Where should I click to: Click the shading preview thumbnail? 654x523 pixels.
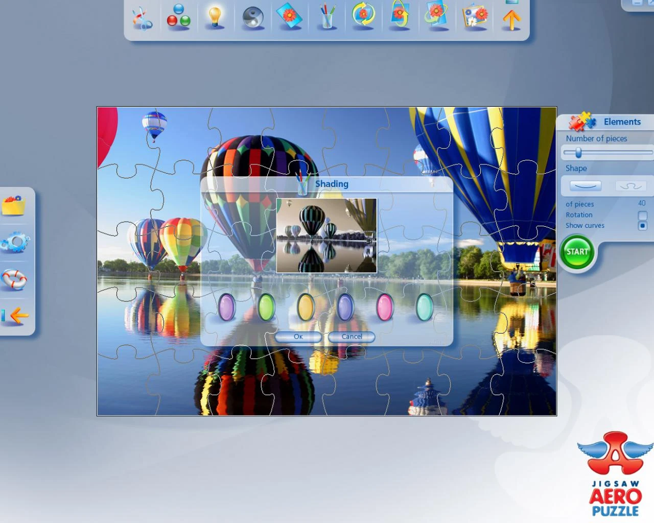(326, 235)
